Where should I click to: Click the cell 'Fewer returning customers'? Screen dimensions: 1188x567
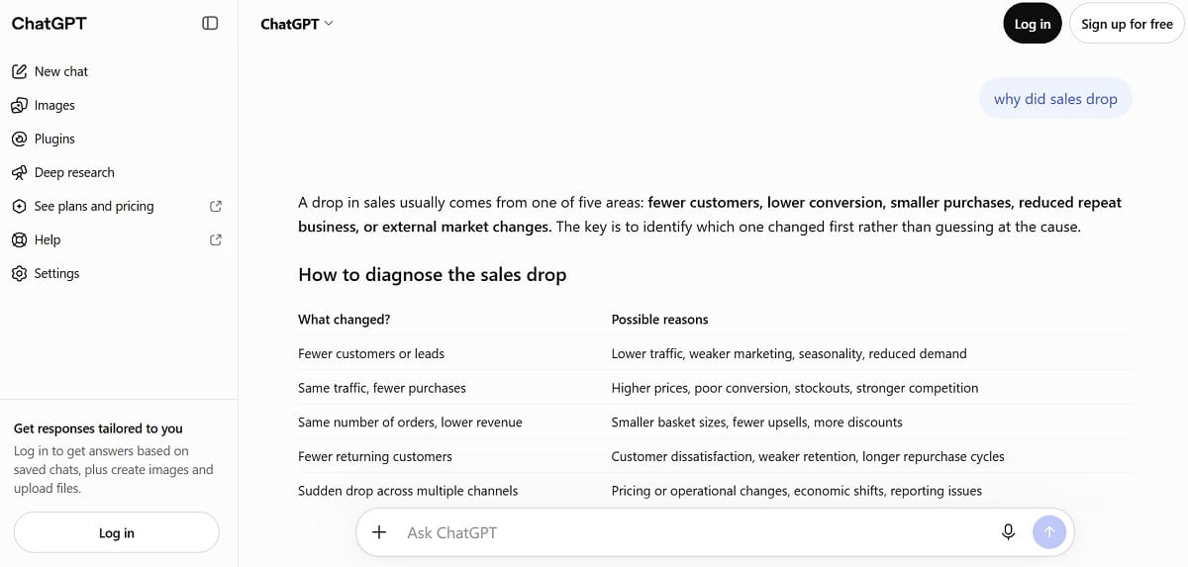pos(375,456)
